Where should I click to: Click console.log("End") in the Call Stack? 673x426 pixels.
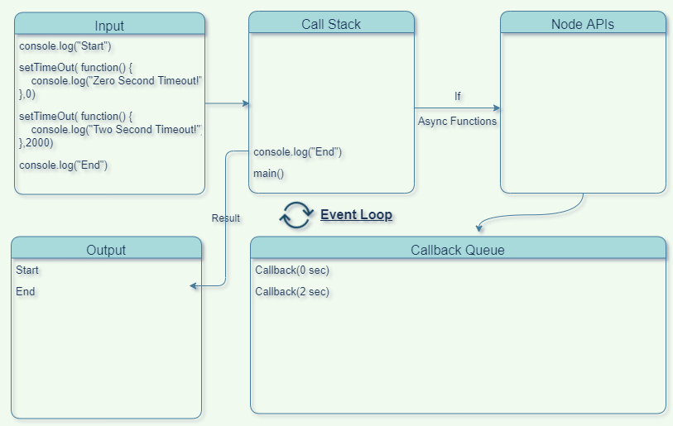pos(298,152)
